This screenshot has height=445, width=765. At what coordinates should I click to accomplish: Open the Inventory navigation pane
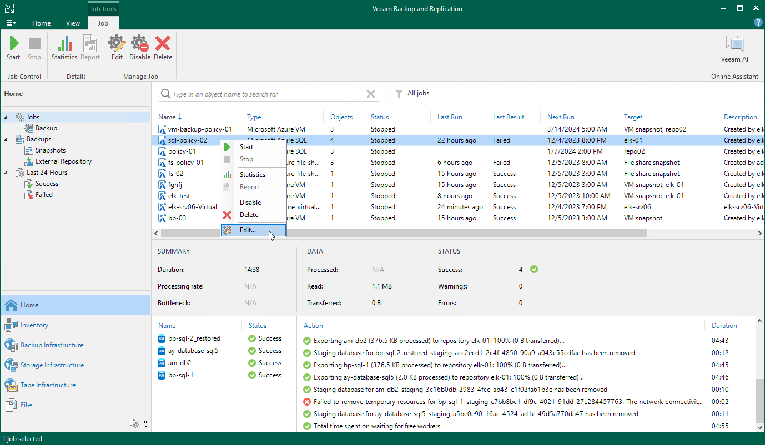tap(76, 325)
